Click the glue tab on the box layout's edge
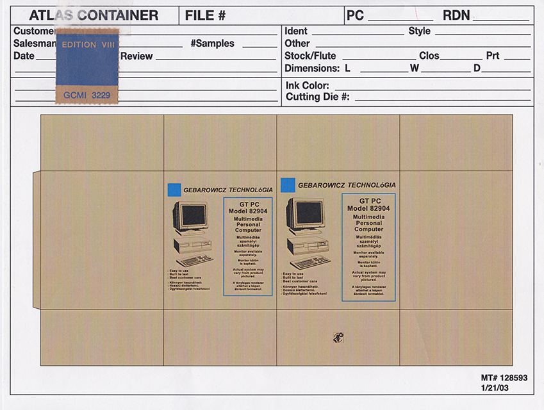The width and height of the screenshot is (544, 410). point(37,240)
